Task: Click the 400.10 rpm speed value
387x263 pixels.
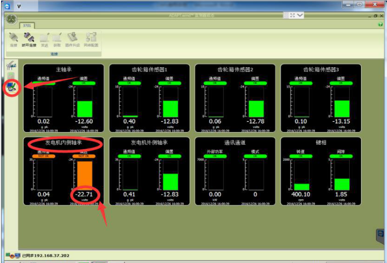Action: click(x=301, y=194)
